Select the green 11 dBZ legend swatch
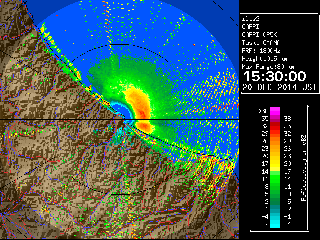 (x=275, y=179)
